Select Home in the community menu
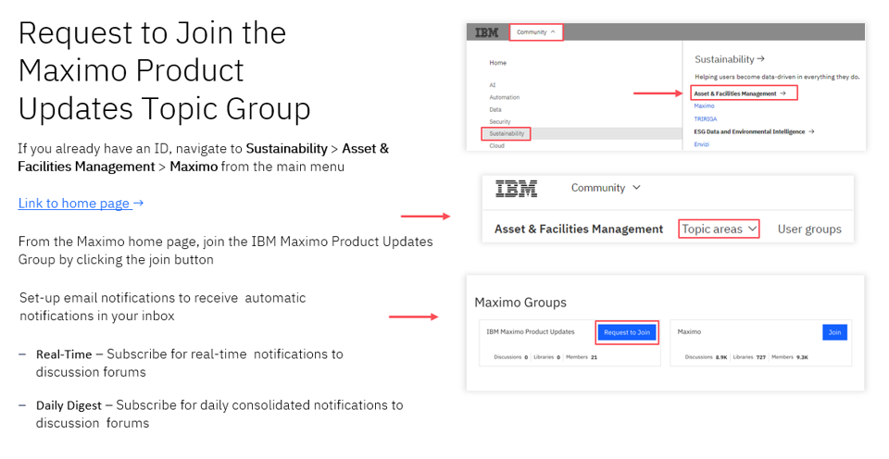The width and height of the screenshot is (889, 459). (498, 63)
